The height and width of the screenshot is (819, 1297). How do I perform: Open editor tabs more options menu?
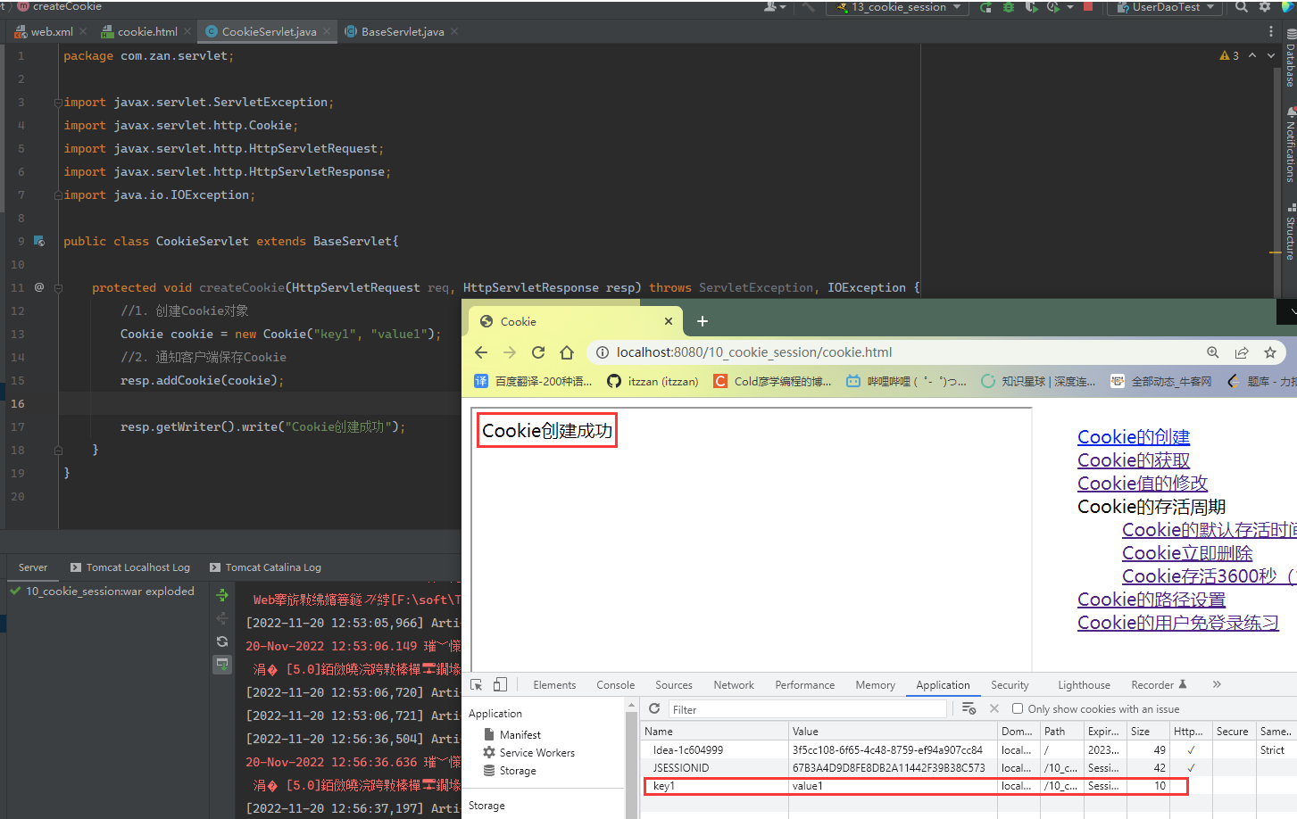[1271, 31]
